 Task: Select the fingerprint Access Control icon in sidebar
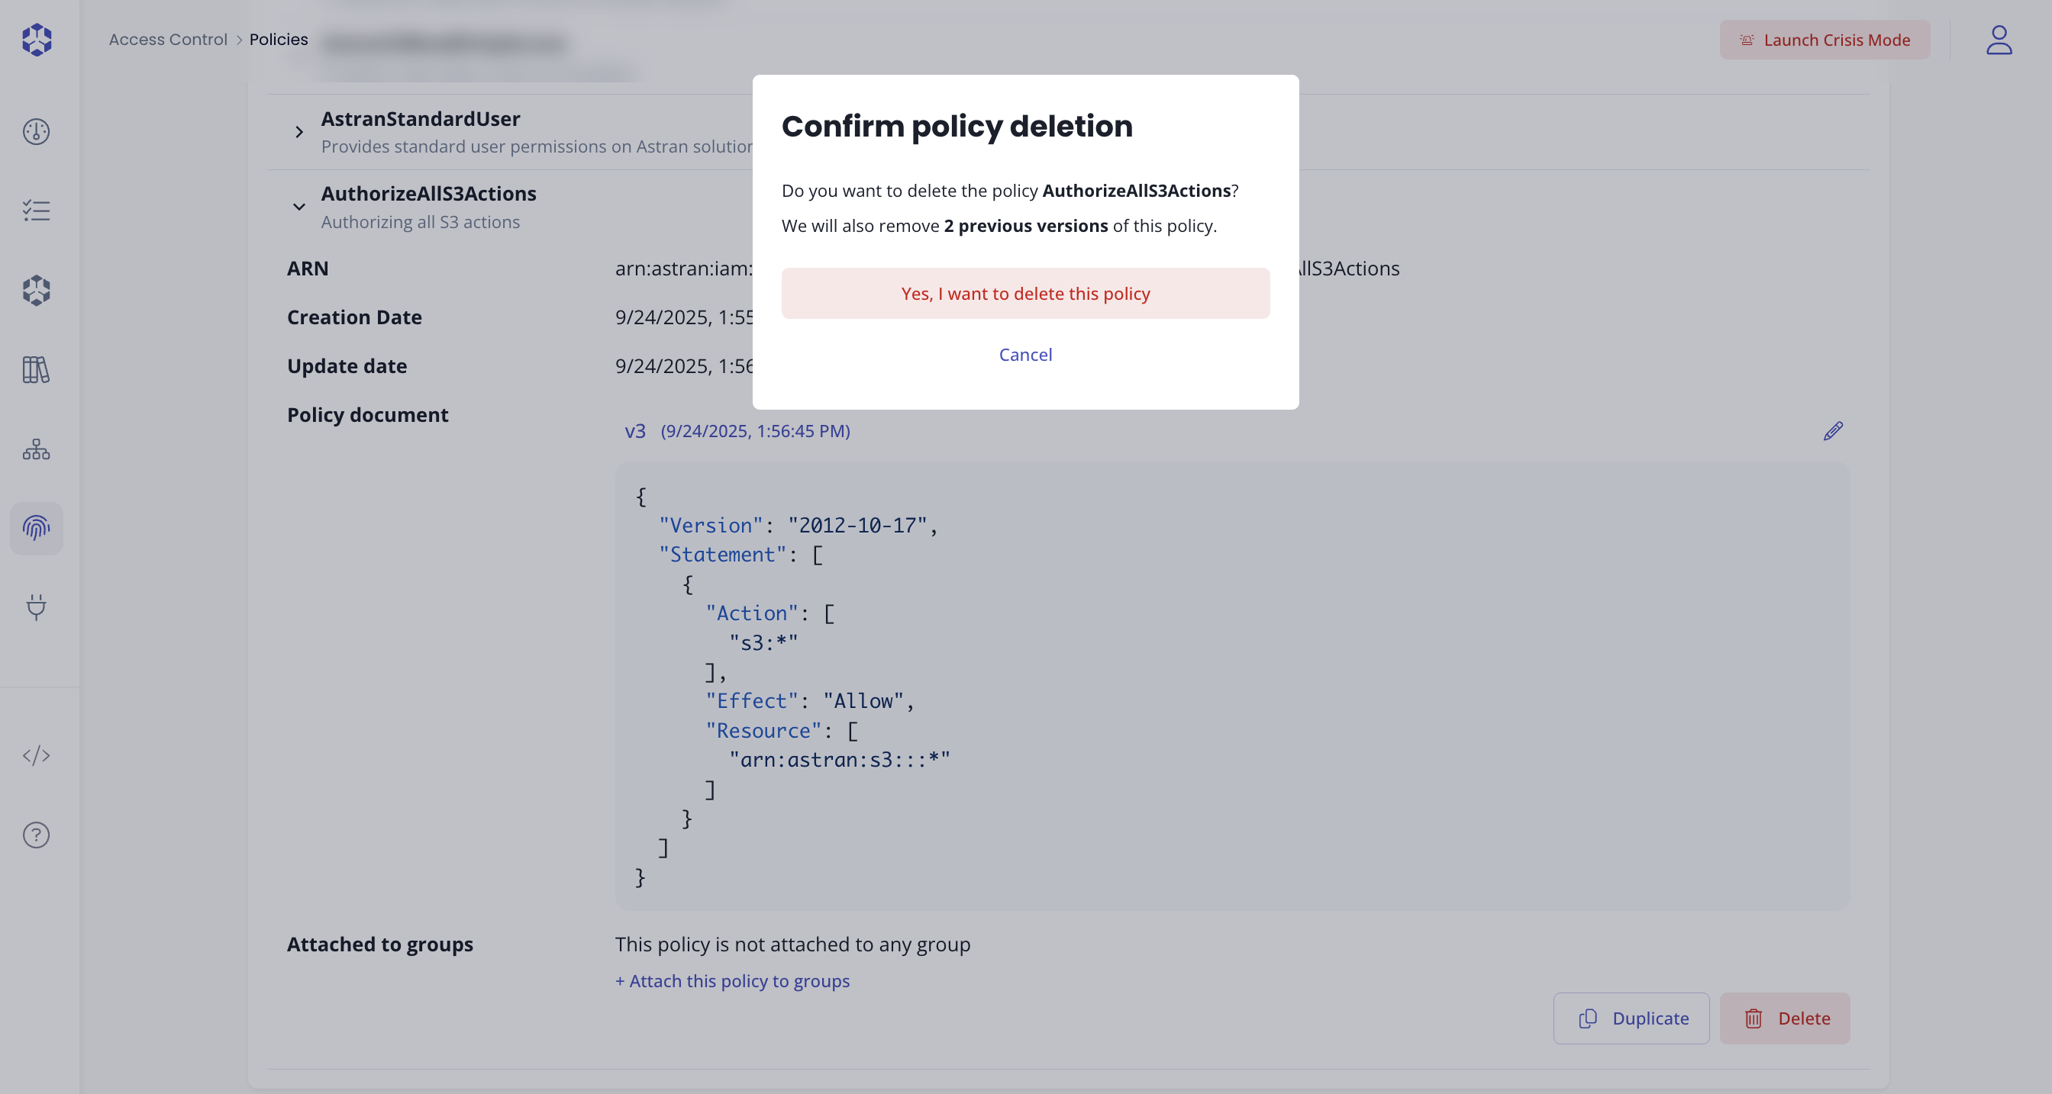(x=37, y=528)
